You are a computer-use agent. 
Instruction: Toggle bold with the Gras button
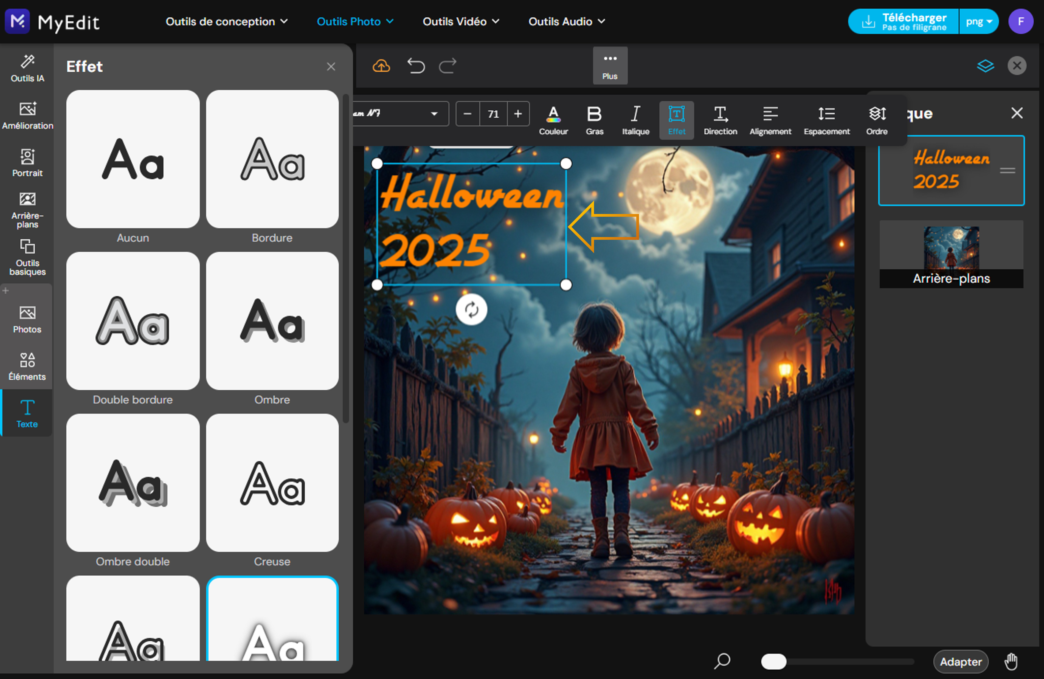point(594,119)
